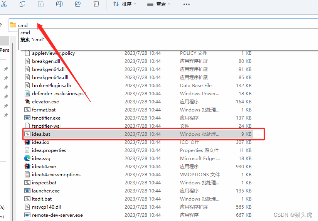Select the cmd suggestion in dropdown
Image resolution: width=318 pixels, height=221 pixels.
pyautogui.click(x=25, y=33)
